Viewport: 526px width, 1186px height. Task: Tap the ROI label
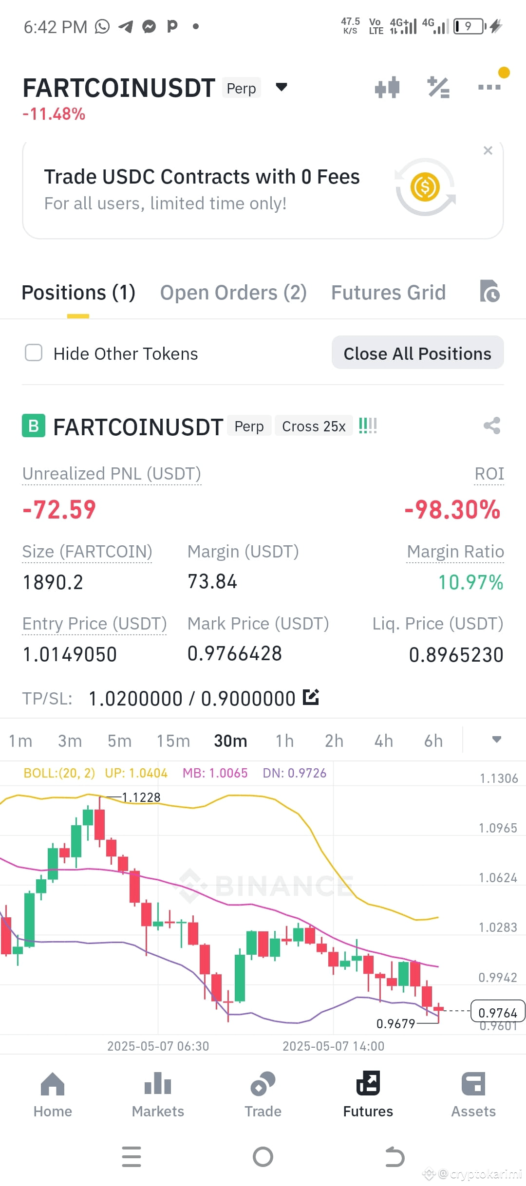(489, 474)
